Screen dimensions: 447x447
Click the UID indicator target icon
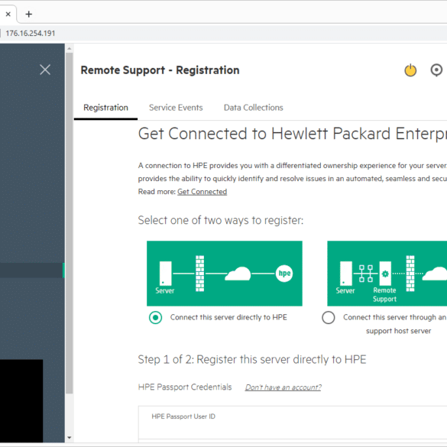(x=436, y=70)
